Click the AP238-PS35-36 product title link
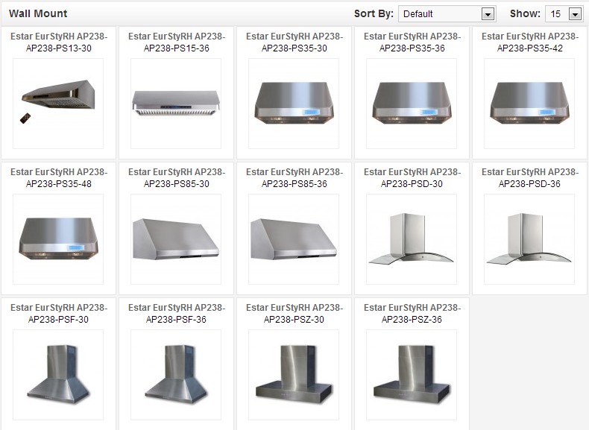 pos(412,42)
